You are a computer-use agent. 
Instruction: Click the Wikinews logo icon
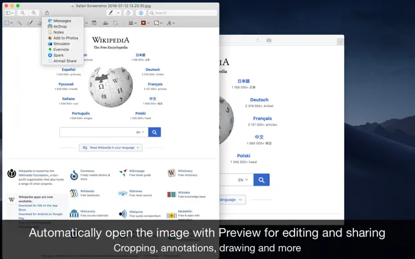pyautogui.click(x=123, y=193)
